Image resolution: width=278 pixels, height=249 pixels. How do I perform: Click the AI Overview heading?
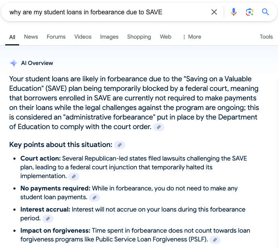(37, 63)
